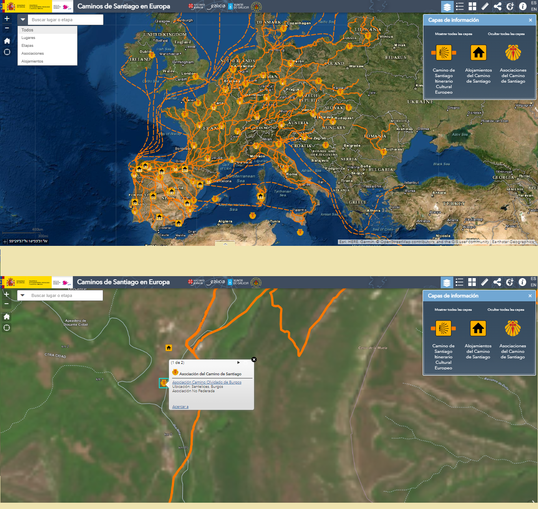The height and width of the screenshot is (509, 538).
Task: Select 'Alojamientos' in search category menu
Action: [x=47, y=61]
